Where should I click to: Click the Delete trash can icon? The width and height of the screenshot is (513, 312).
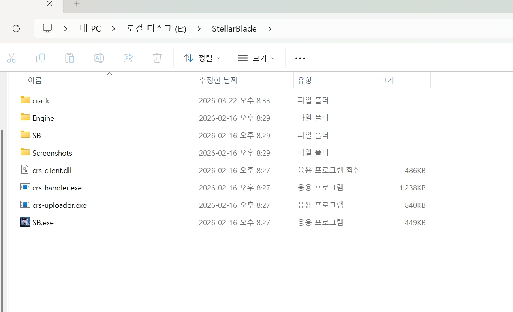tap(157, 58)
